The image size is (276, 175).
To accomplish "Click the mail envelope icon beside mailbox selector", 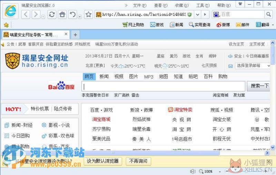I will pos(230,66).
